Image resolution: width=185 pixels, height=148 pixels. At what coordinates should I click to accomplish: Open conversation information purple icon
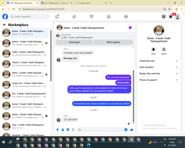pyautogui.click(x=130, y=28)
